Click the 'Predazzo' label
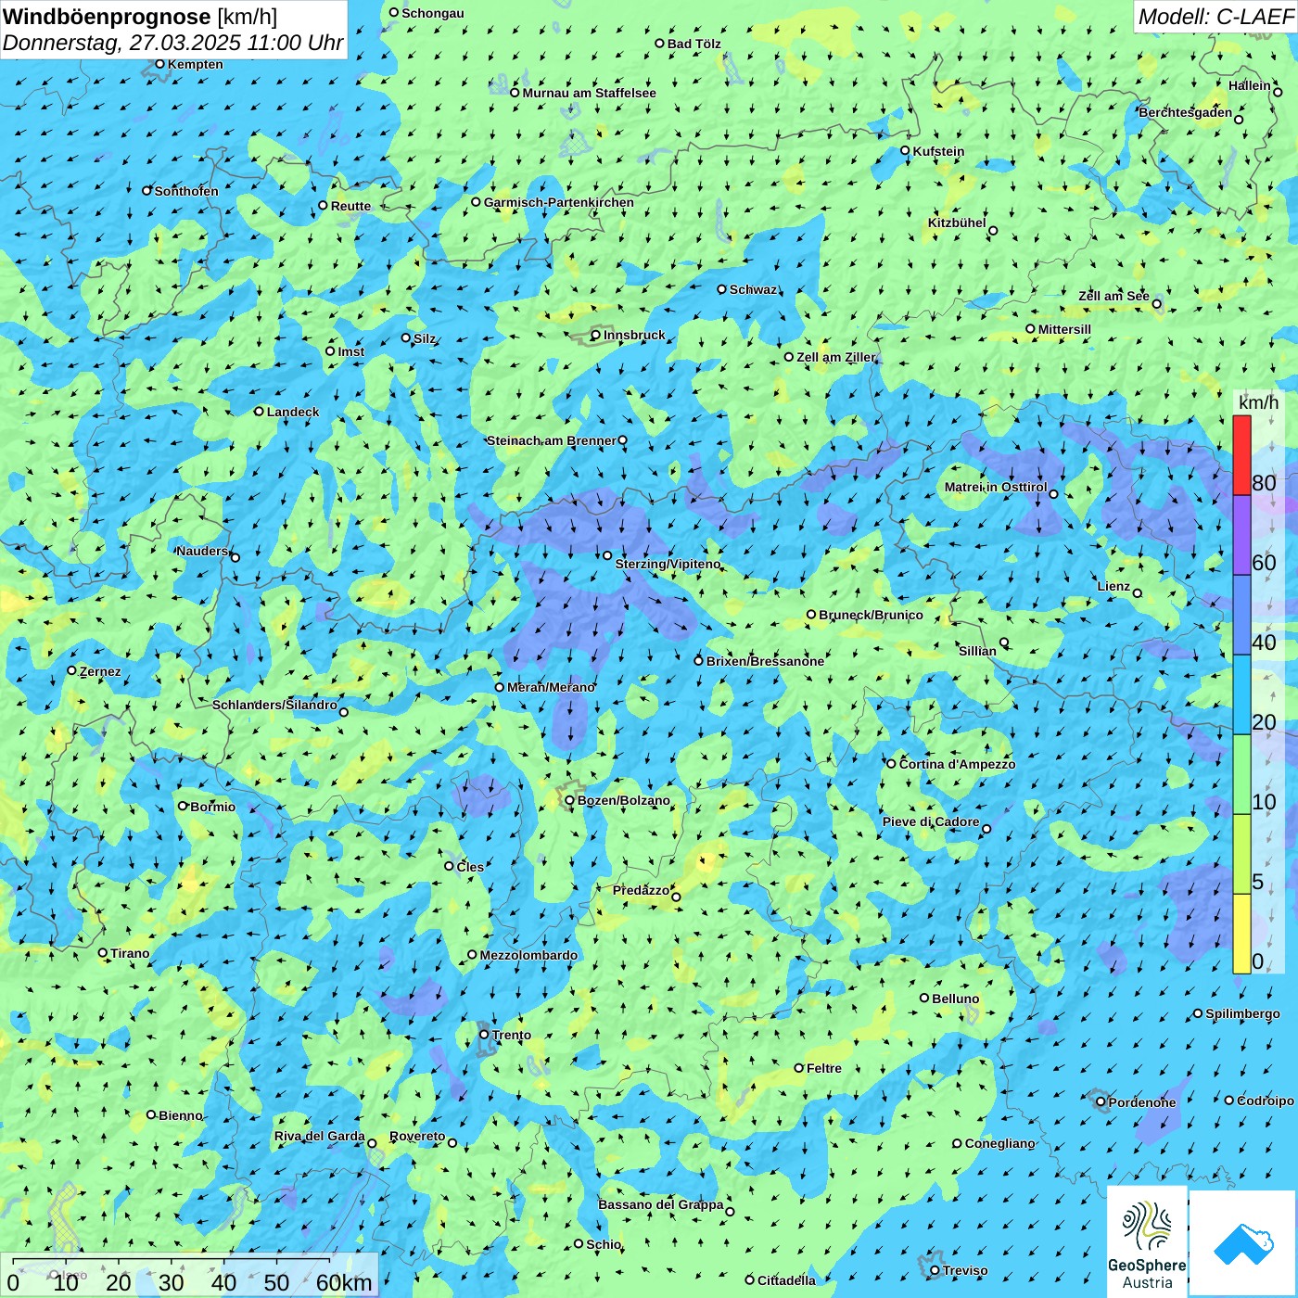The width and height of the screenshot is (1298, 1298). [x=641, y=890]
